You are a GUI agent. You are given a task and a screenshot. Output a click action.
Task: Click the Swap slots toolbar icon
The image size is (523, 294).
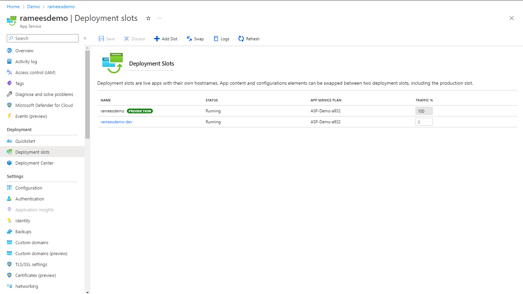tap(189, 39)
